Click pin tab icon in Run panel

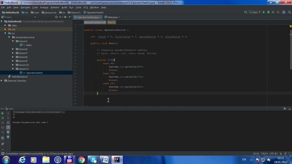(3, 144)
